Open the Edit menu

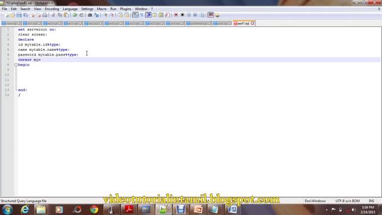[x=14, y=9]
